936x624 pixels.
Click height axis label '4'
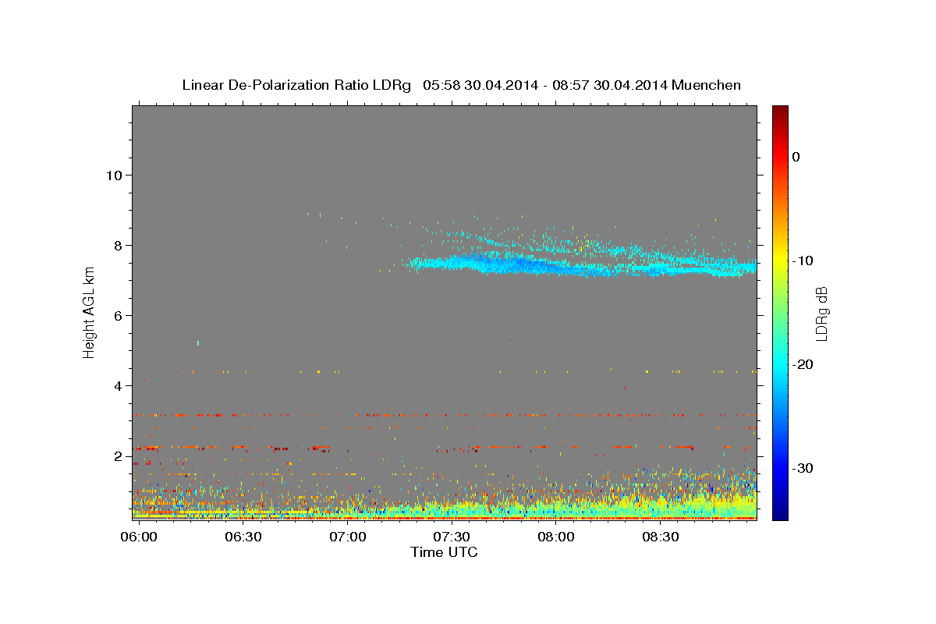coord(116,385)
